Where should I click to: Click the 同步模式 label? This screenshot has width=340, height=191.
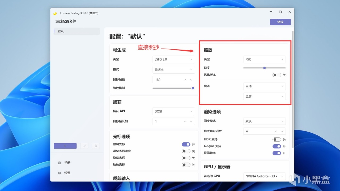click(x=210, y=121)
